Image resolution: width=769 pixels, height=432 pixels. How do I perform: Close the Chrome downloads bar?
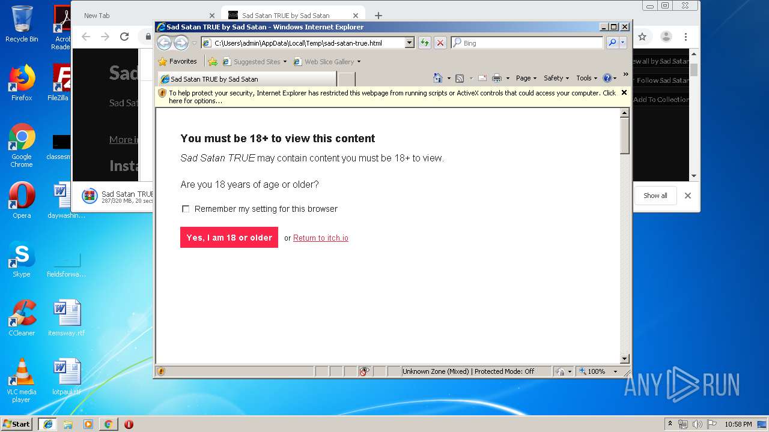click(x=688, y=196)
